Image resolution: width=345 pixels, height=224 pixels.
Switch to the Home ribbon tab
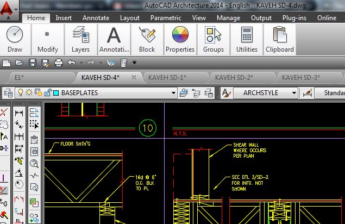click(36, 18)
